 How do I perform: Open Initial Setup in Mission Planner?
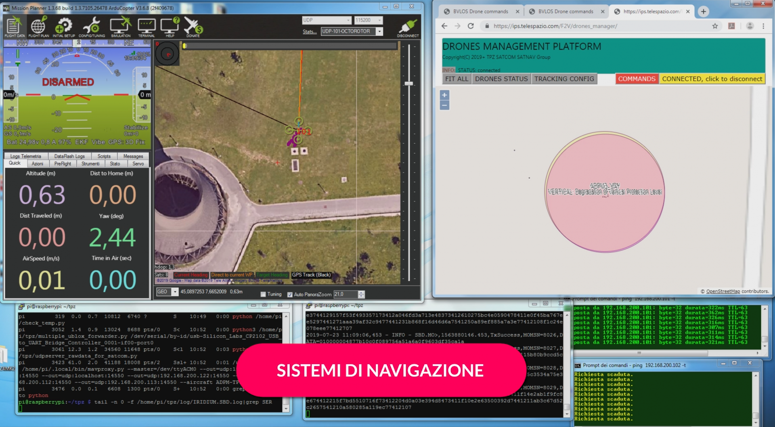[64, 27]
